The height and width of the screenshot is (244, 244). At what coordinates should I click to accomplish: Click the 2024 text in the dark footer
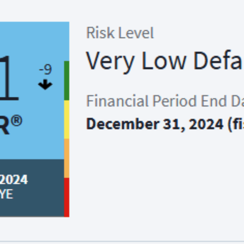pyautogui.click(x=14, y=180)
